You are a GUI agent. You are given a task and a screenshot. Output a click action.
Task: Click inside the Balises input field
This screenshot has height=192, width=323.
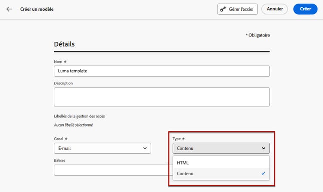click(x=112, y=170)
